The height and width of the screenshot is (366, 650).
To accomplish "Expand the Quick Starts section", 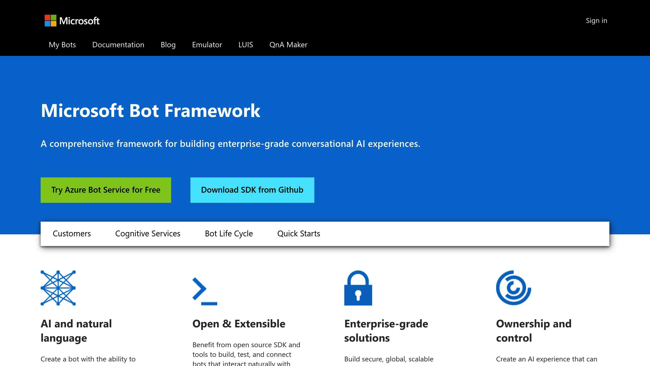I will [x=298, y=233].
